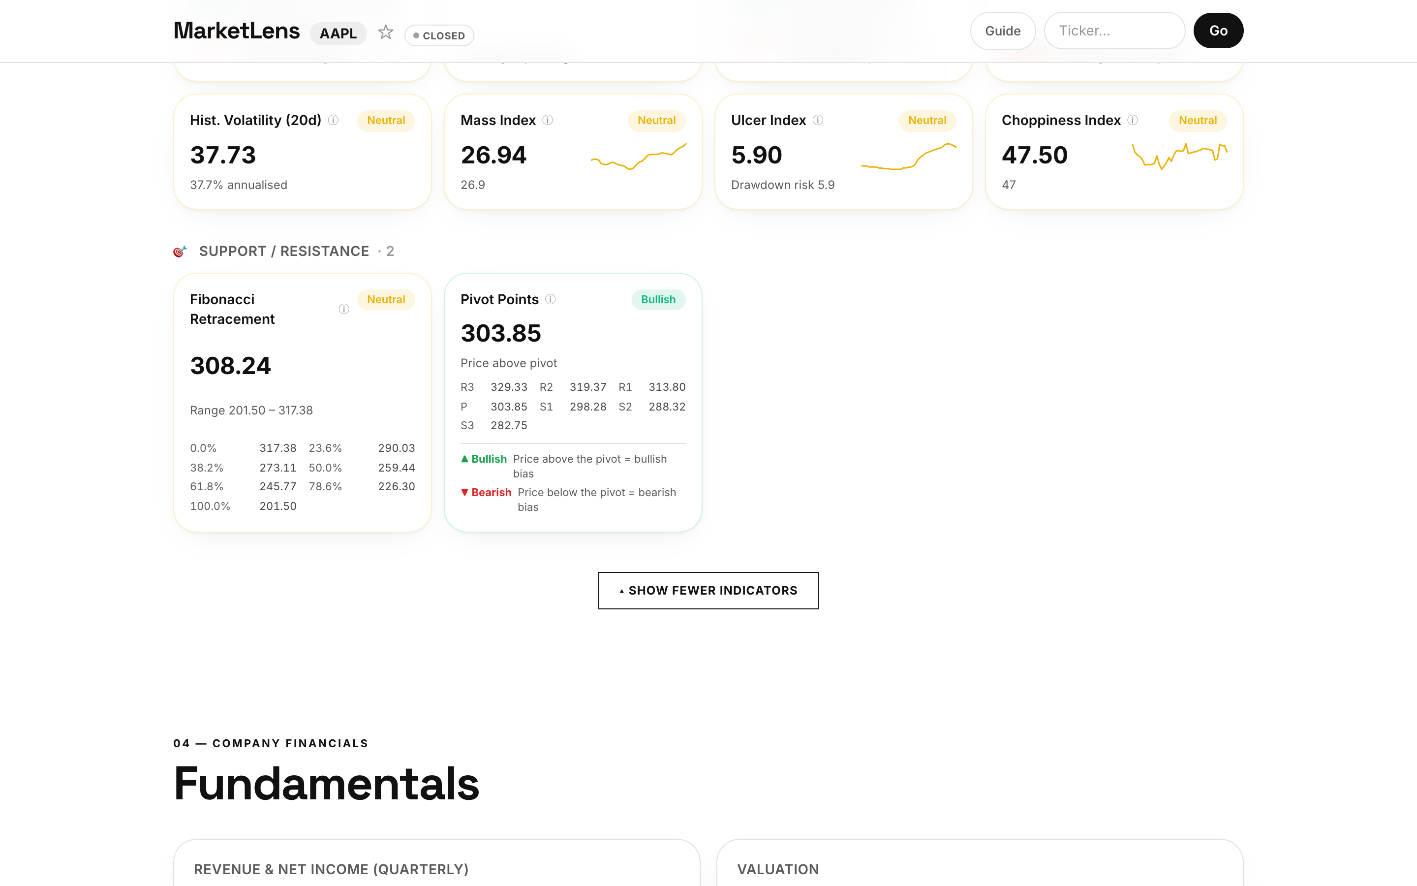This screenshot has height=886, width=1417.
Task: Click the 61.8% Fibonacci level 245.77
Action: point(277,486)
